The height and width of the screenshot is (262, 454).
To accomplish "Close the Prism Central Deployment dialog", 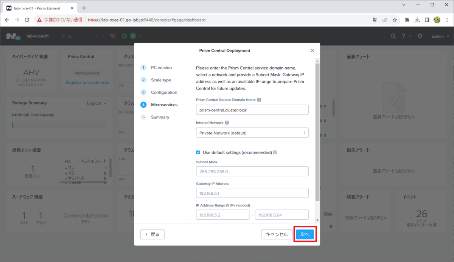I will [x=312, y=50].
